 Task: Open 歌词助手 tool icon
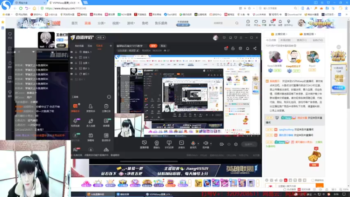[x=106, y=137]
